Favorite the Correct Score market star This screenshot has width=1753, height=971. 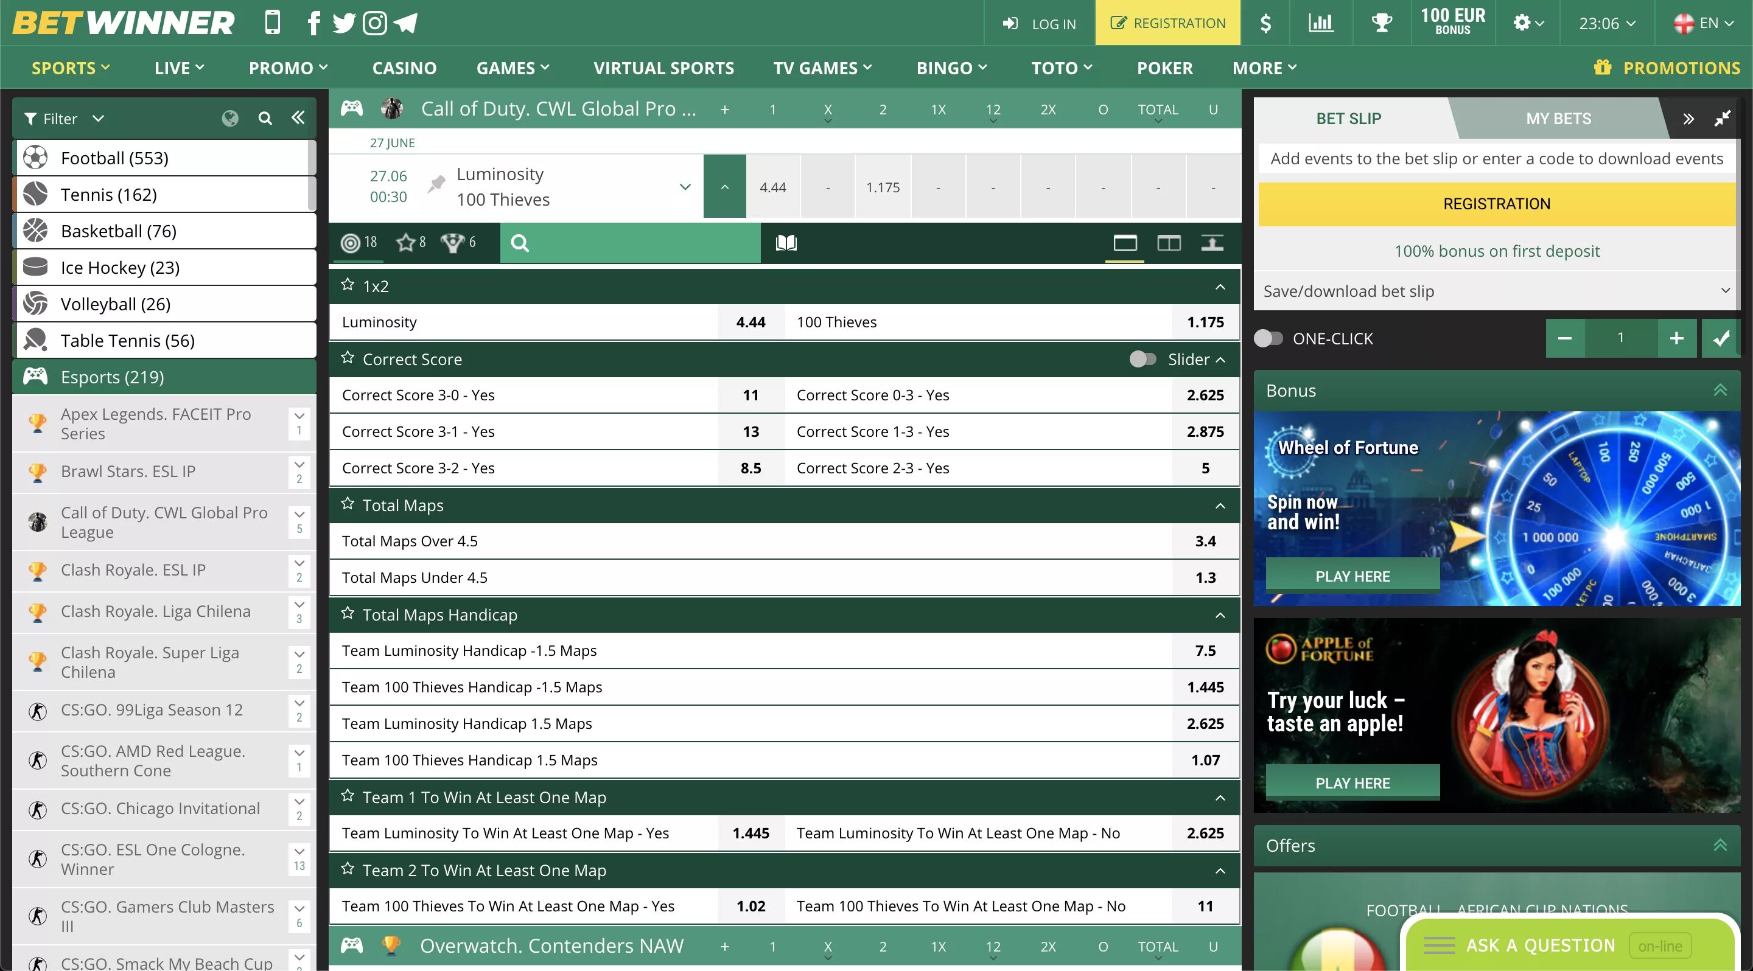(348, 358)
